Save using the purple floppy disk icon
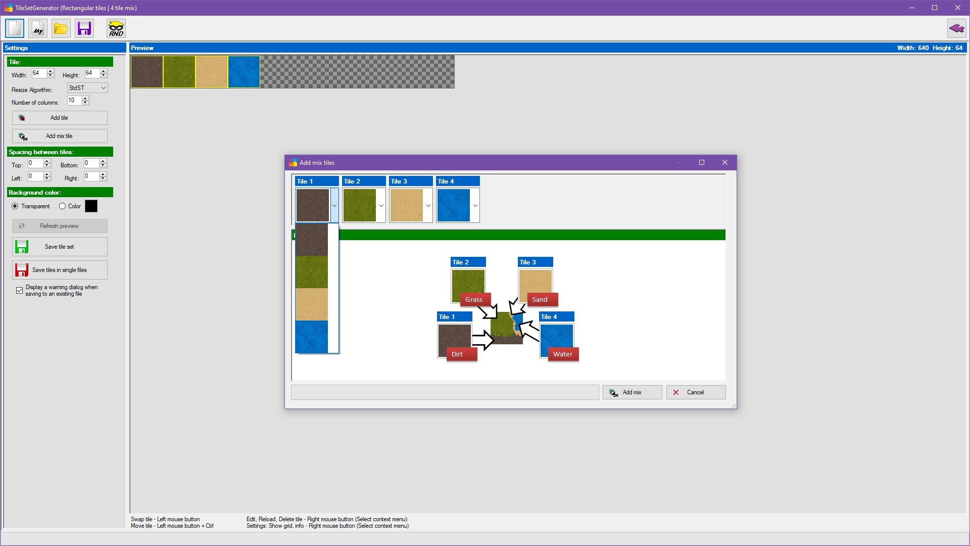 pyautogui.click(x=84, y=28)
